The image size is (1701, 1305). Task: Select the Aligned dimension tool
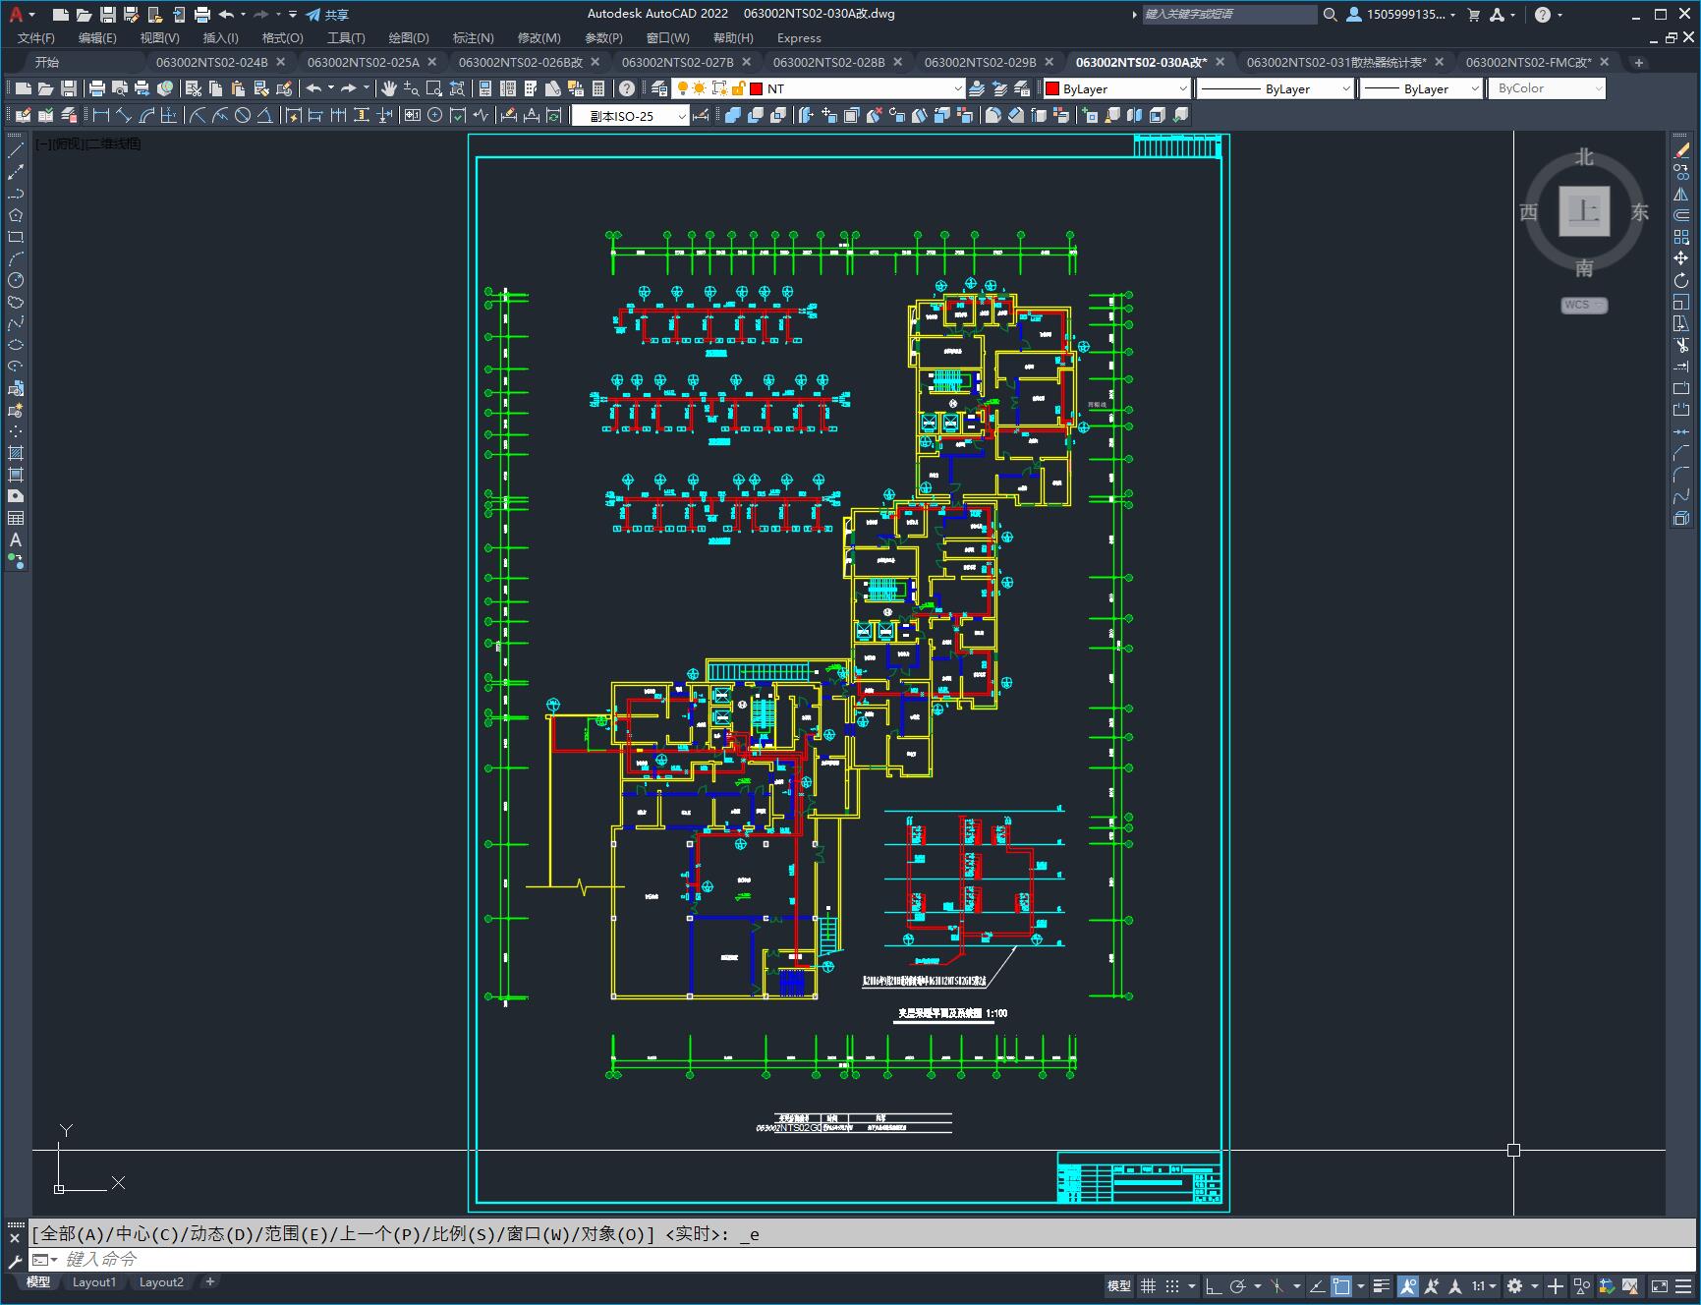(123, 115)
